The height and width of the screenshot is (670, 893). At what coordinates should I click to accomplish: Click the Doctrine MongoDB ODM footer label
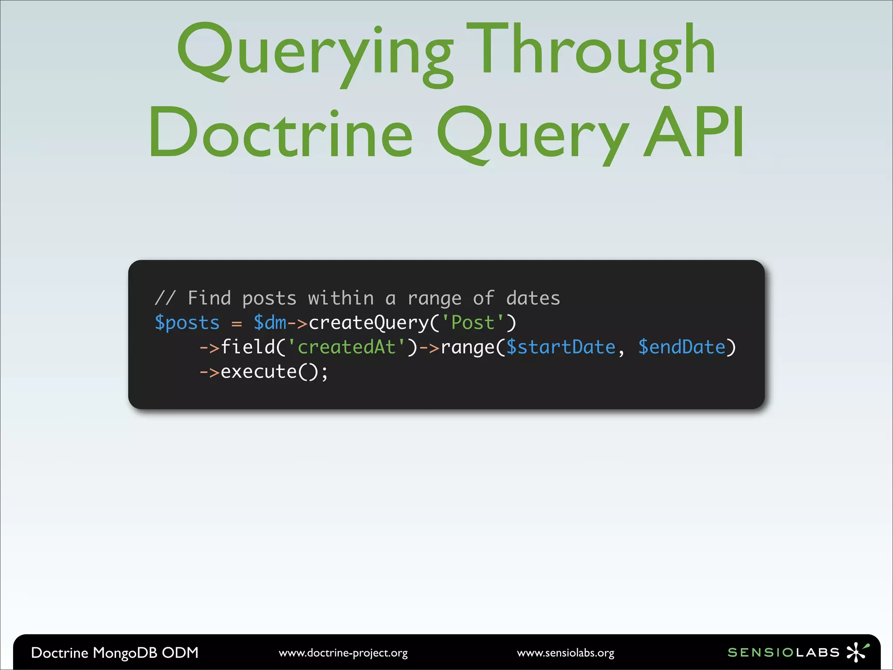[x=115, y=653]
